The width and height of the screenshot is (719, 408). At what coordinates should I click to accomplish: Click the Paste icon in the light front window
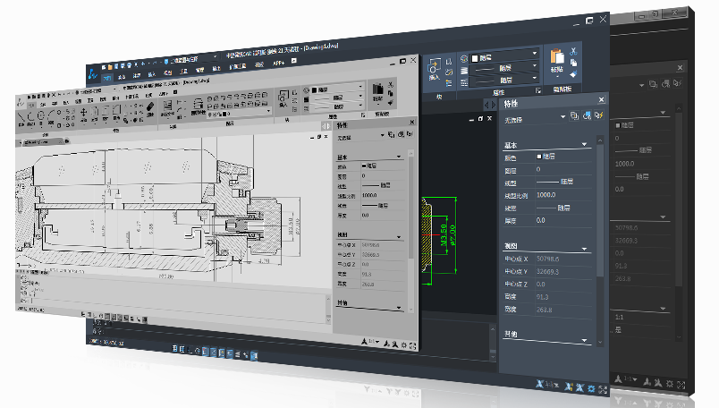click(x=377, y=89)
